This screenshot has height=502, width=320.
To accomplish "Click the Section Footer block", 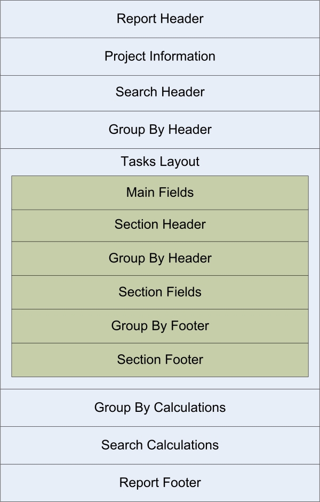I will (x=160, y=360).
